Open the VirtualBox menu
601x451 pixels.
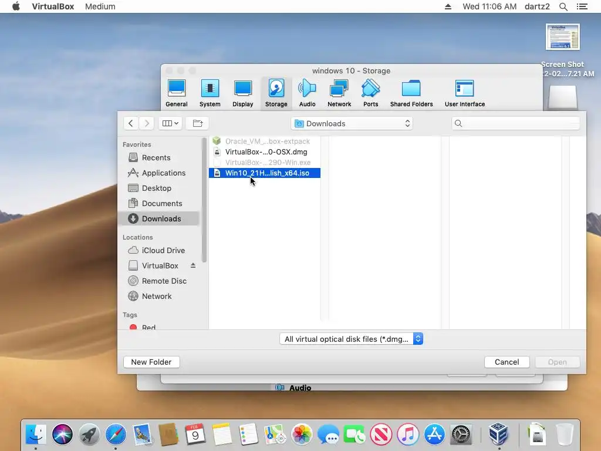pyautogui.click(x=53, y=6)
